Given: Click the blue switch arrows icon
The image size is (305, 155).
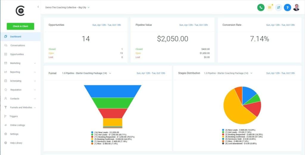Looking at the screenshot, I should click(278, 7).
